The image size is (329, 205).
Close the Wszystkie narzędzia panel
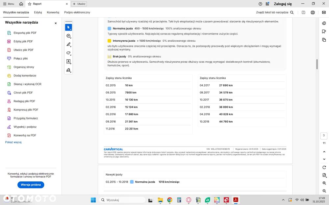pos(56,23)
